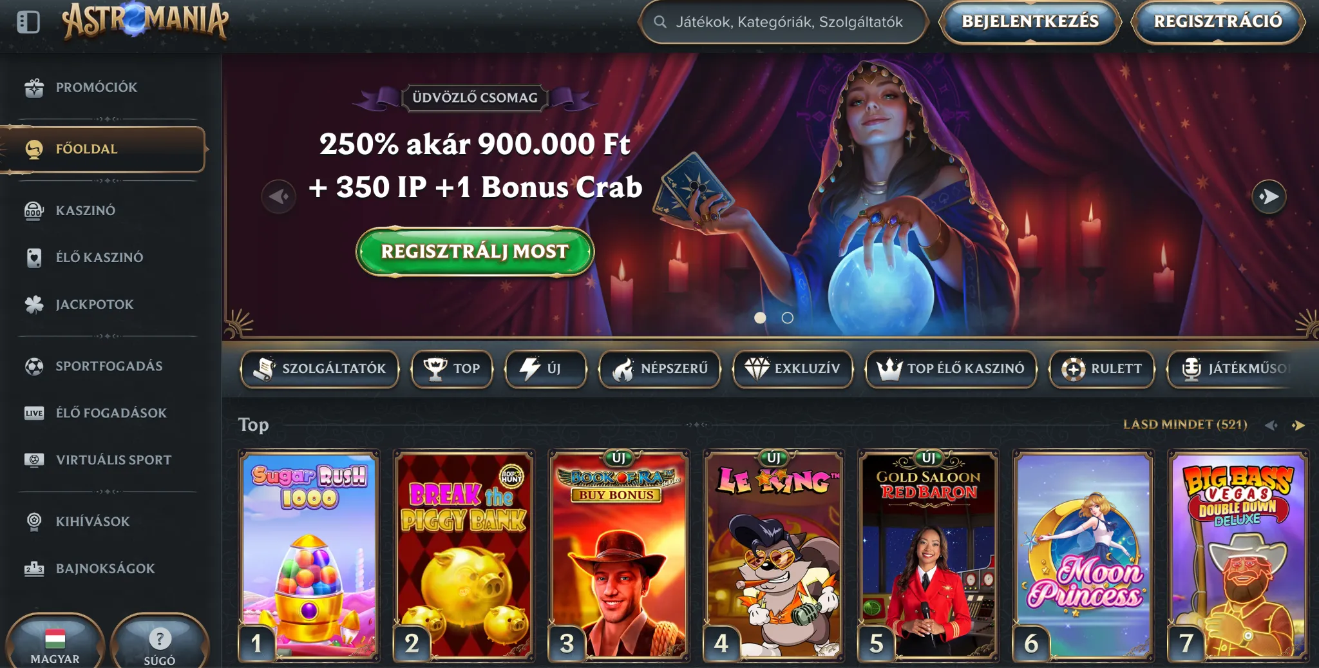Select Népszerű category tab
The height and width of the screenshot is (668, 1319).
pyautogui.click(x=660, y=368)
